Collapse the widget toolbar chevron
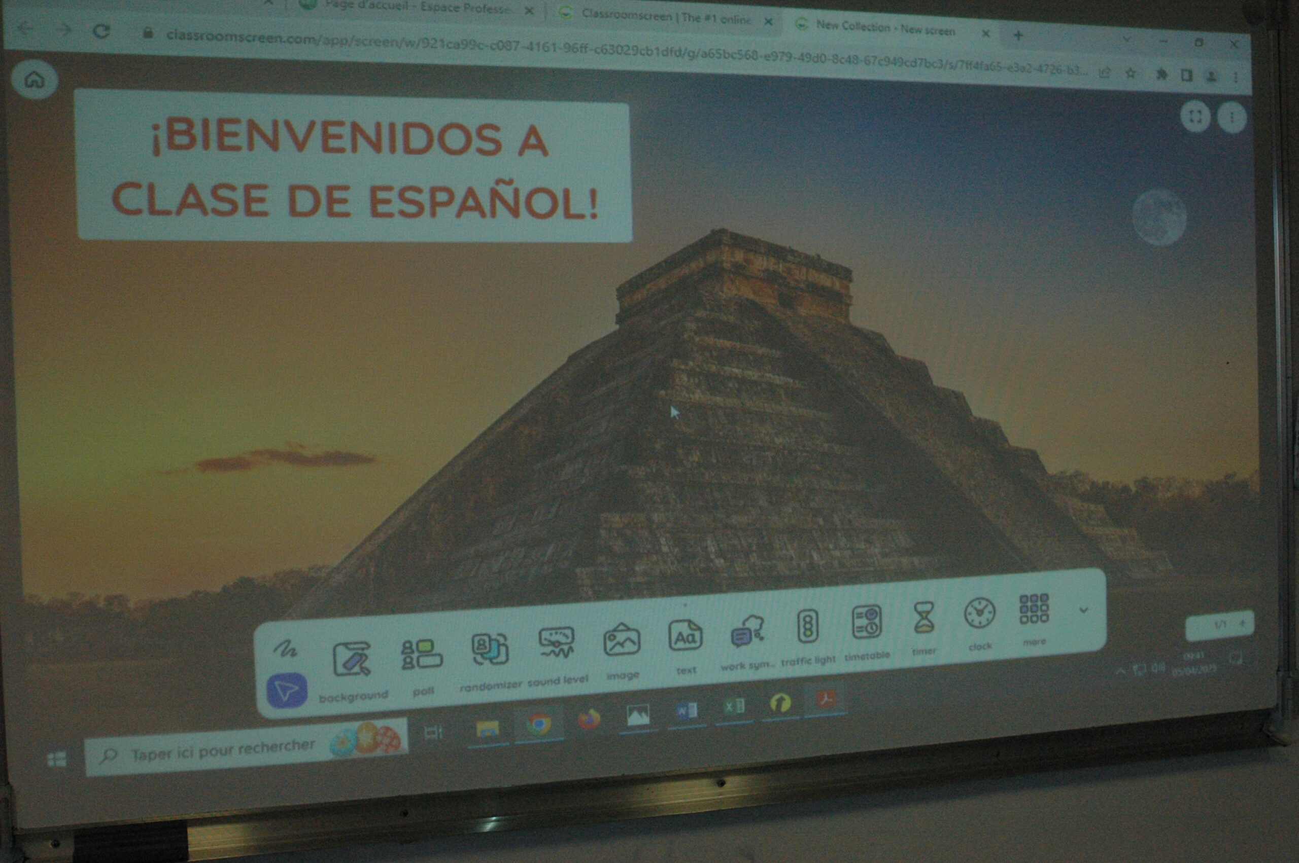This screenshot has width=1299, height=863. click(x=1083, y=610)
